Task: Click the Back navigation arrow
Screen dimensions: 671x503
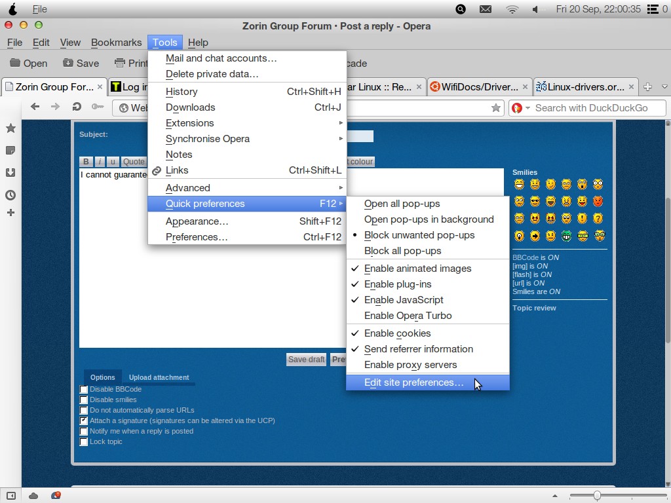Action: coord(35,107)
